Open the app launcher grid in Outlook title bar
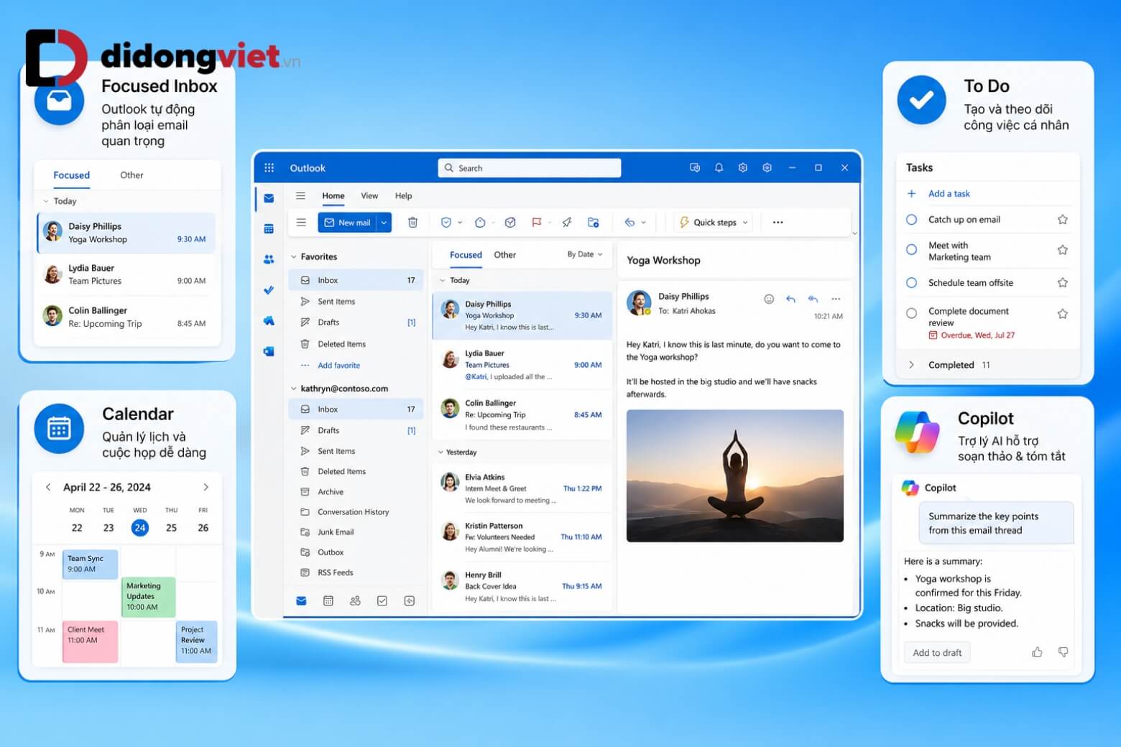 [x=269, y=167]
